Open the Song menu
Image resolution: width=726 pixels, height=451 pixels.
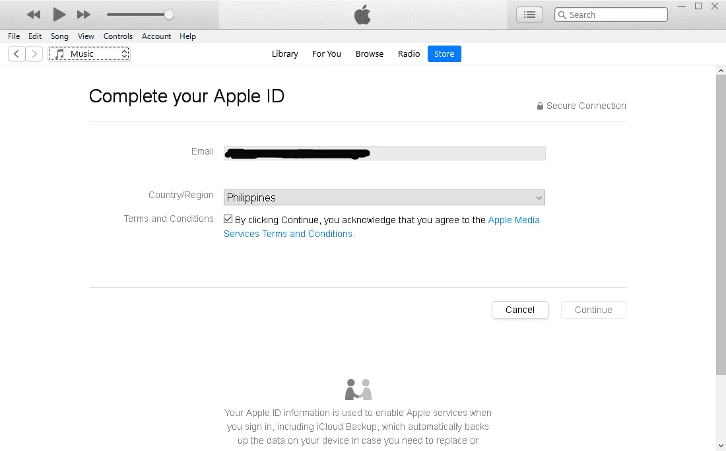point(59,36)
